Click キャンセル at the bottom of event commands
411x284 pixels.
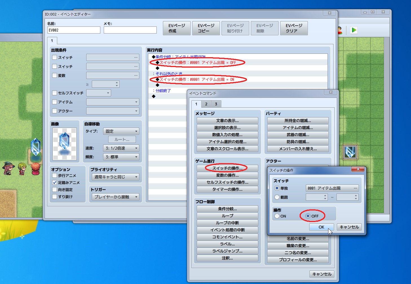point(322,274)
